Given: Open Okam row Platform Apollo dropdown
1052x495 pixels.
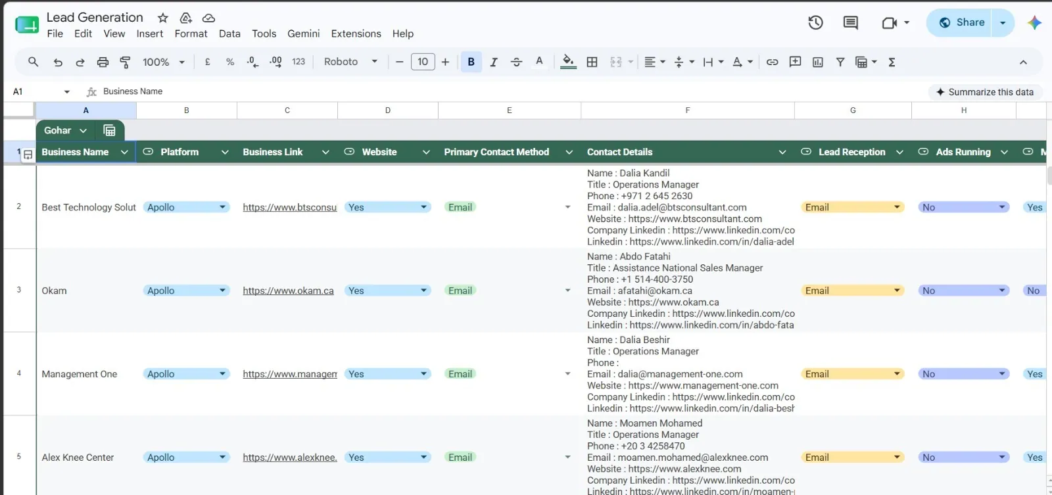Looking at the screenshot, I should (186, 291).
